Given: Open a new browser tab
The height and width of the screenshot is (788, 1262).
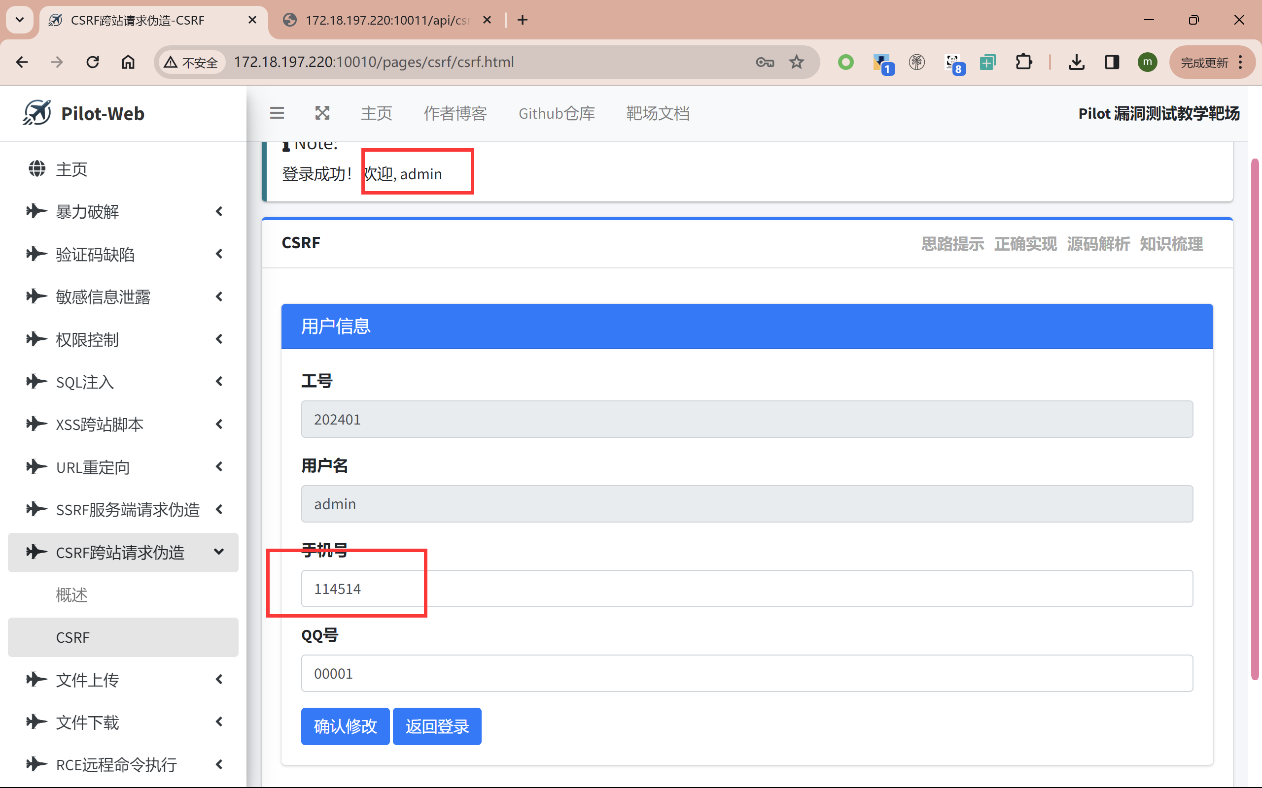Looking at the screenshot, I should 523,20.
